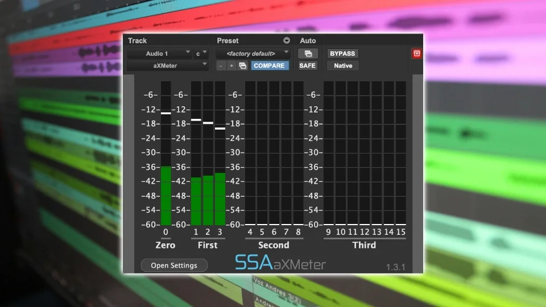Click the channel 4 meter column

pos(250,153)
